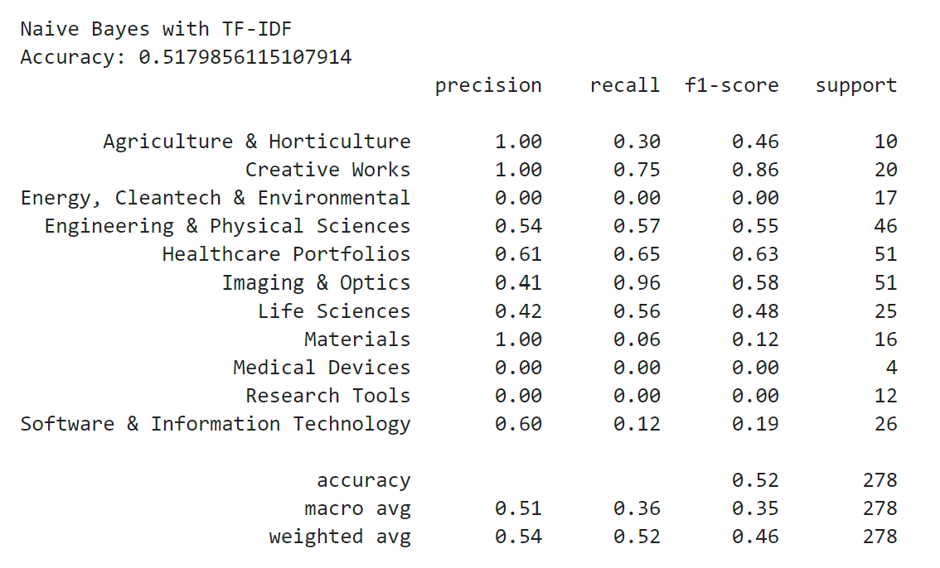Click the Medical Devices row label
The image size is (940, 568).
(x=322, y=368)
